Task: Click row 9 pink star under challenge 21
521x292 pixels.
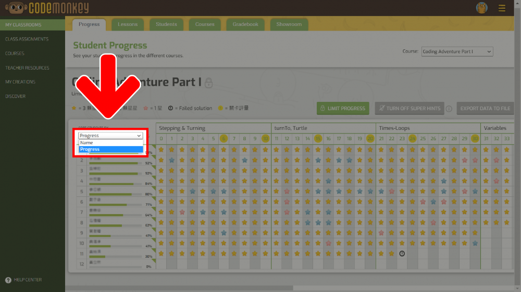Action: (381, 233)
